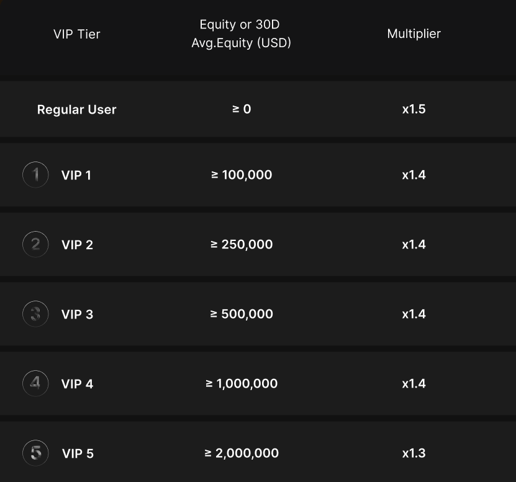
Task: Click the VIP 5 tier label
Action: coord(78,453)
